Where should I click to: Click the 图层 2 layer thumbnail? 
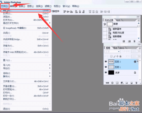(111, 61)
